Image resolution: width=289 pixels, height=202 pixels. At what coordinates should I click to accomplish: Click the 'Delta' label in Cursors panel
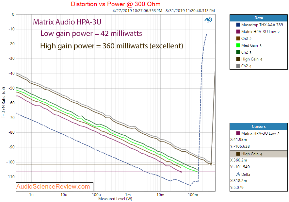tap(246, 175)
